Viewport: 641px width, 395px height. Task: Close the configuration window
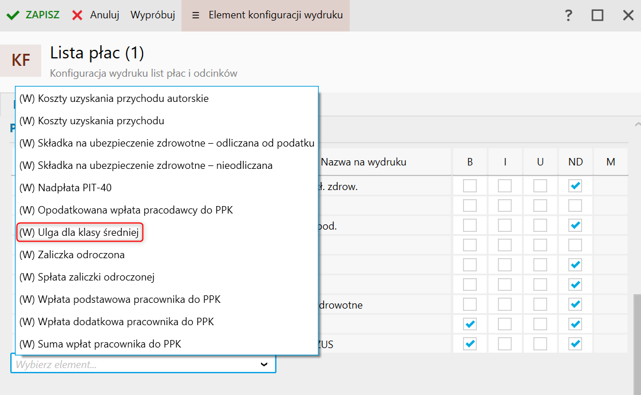pyautogui.click(x=628, y=15)
